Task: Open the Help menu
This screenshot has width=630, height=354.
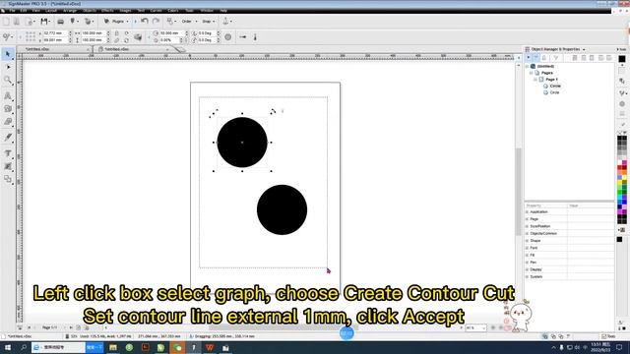Action: click(223, 11)
